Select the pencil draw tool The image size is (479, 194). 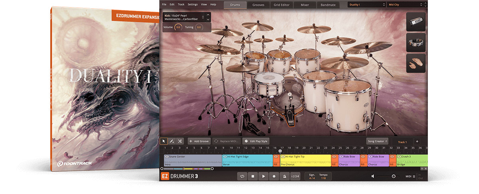[172, 141]
